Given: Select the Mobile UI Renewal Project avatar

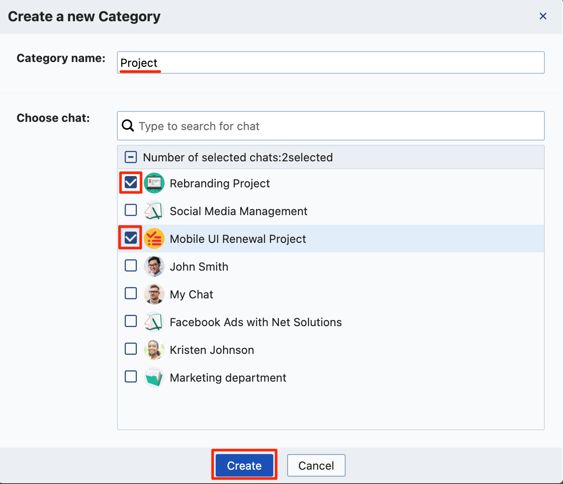Looking at the screenshot, I should point(154,239).
